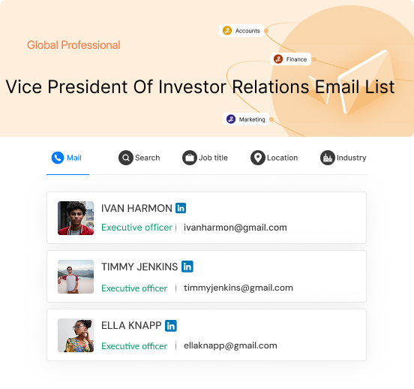Open Timmy Jenkins' LinkedIn icon
The height and width of the screenshot is (389, 414).
click(x=187, y=267)
